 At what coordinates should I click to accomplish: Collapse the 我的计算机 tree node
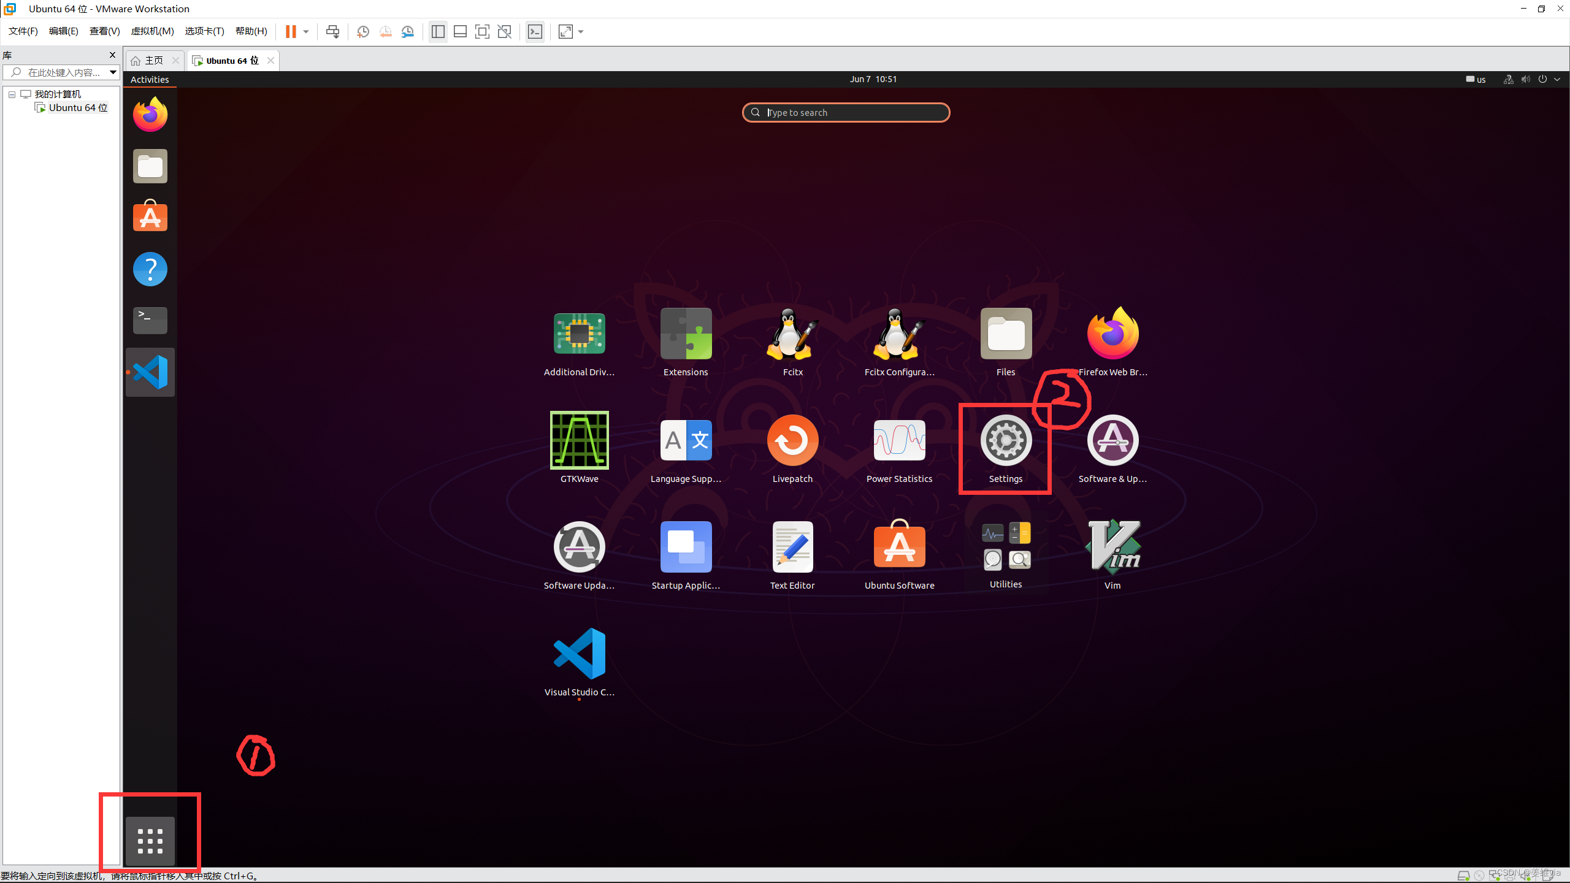[x=12, y=94]
